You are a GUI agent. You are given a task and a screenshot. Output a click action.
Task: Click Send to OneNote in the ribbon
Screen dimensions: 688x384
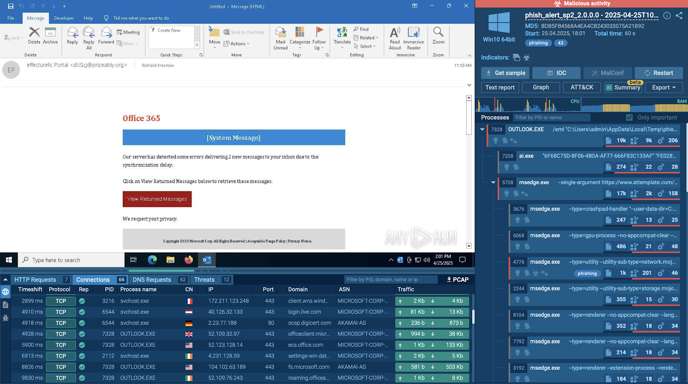[x=244, y=32]
